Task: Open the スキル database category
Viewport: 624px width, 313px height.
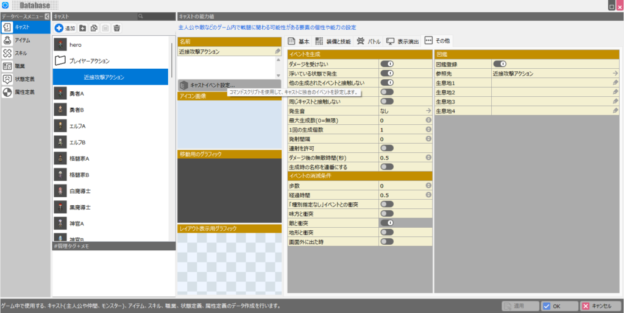Action: [21, 53]
